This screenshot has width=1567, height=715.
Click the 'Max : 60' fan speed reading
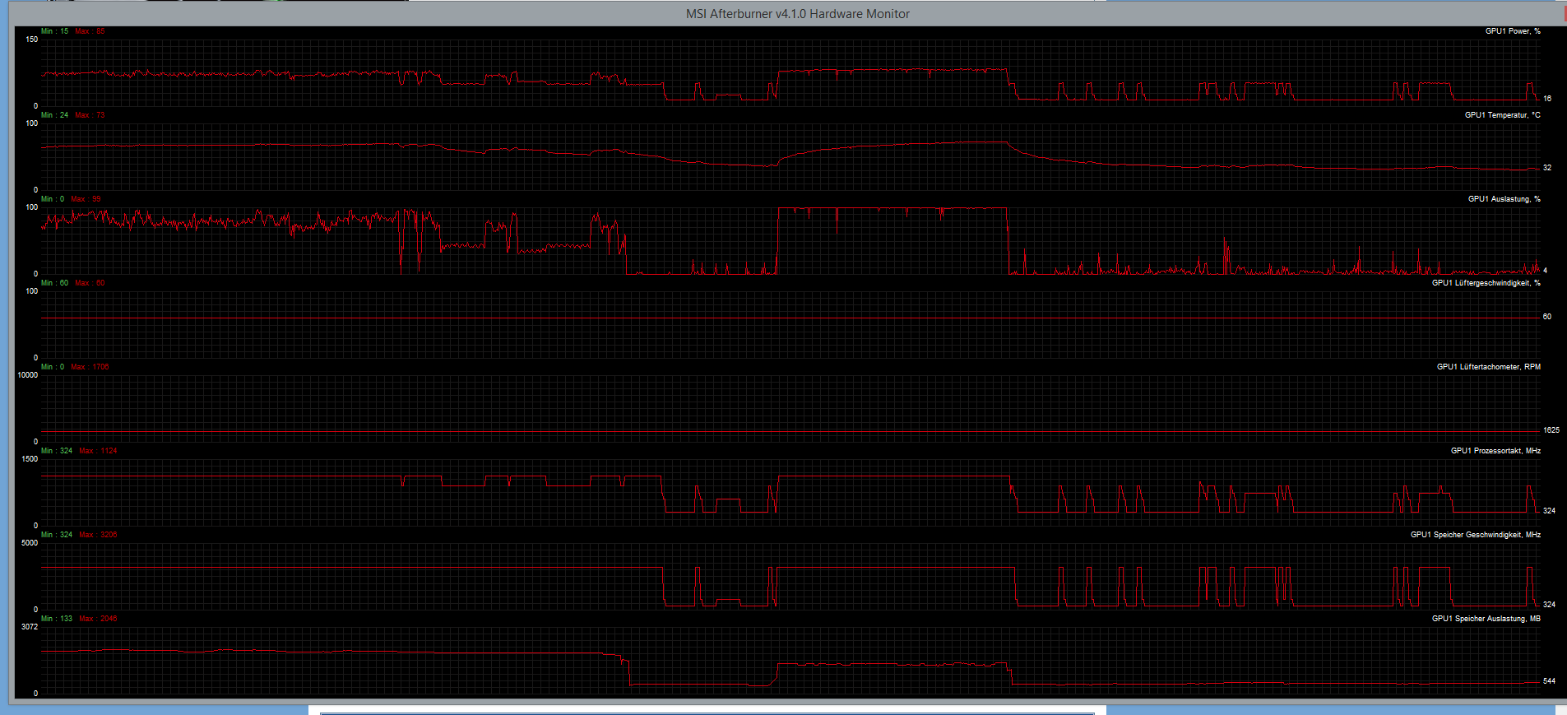[x=90, y=283]
